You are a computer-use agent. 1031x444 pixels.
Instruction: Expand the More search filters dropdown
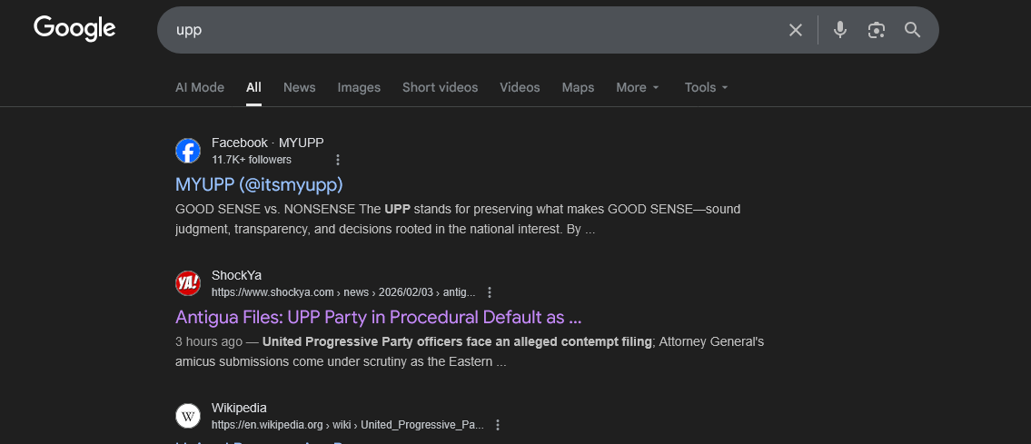(637, 87)
